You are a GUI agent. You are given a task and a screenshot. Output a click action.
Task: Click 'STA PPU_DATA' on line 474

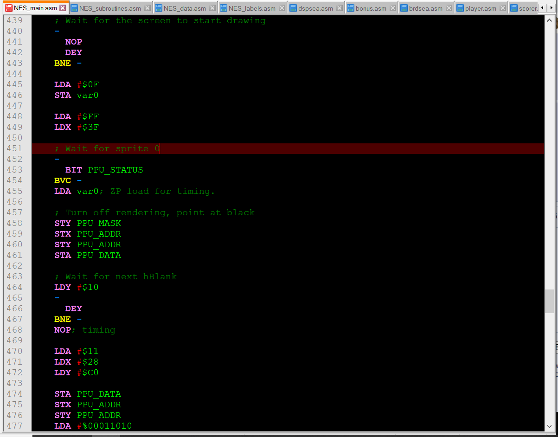(x=88, y=394)
